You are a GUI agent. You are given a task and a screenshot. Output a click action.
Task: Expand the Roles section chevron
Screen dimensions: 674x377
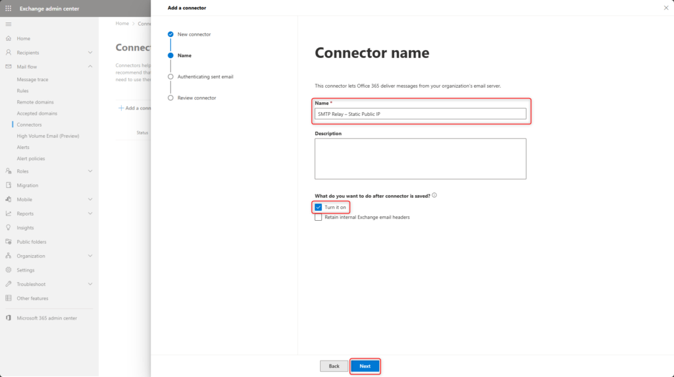click(x=90, y=171)
